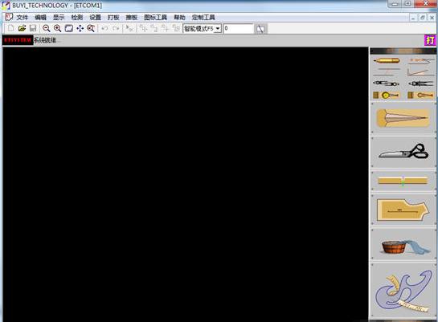Open the 图标工具 menu
Image resolution: width=438 pixels, height=322 pixels.
[155, 18]
